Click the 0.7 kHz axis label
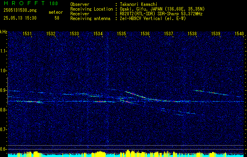 pos(3,130)
